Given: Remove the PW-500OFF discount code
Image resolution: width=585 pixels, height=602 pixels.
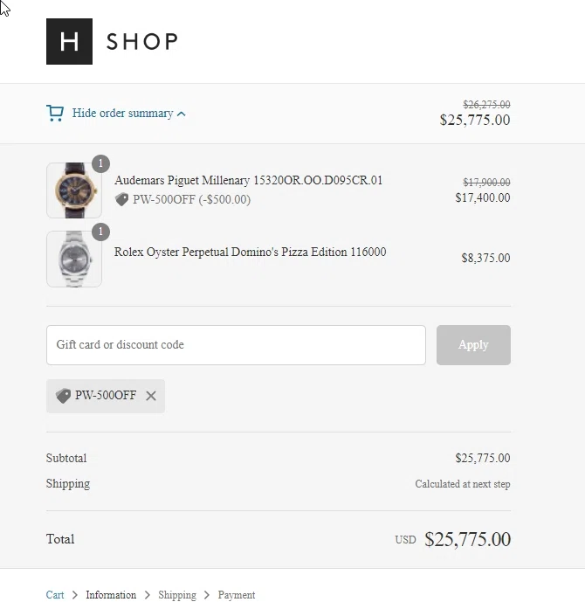Looking at the screenshot, I should click(151, 396).
